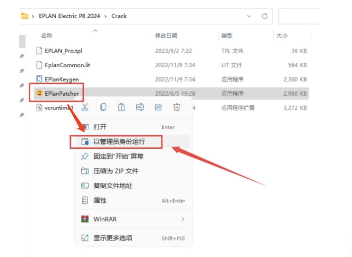Click the 2,986 KB size cell
352x257 pixels.
pos(295,93)
